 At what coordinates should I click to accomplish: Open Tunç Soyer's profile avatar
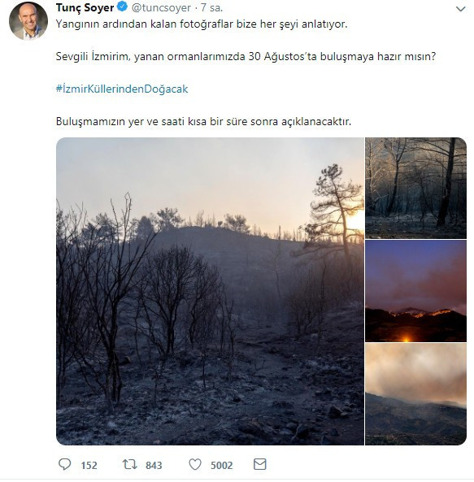(28, 21)
